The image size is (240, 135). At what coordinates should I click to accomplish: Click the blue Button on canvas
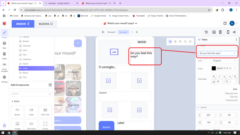point(106,126)
